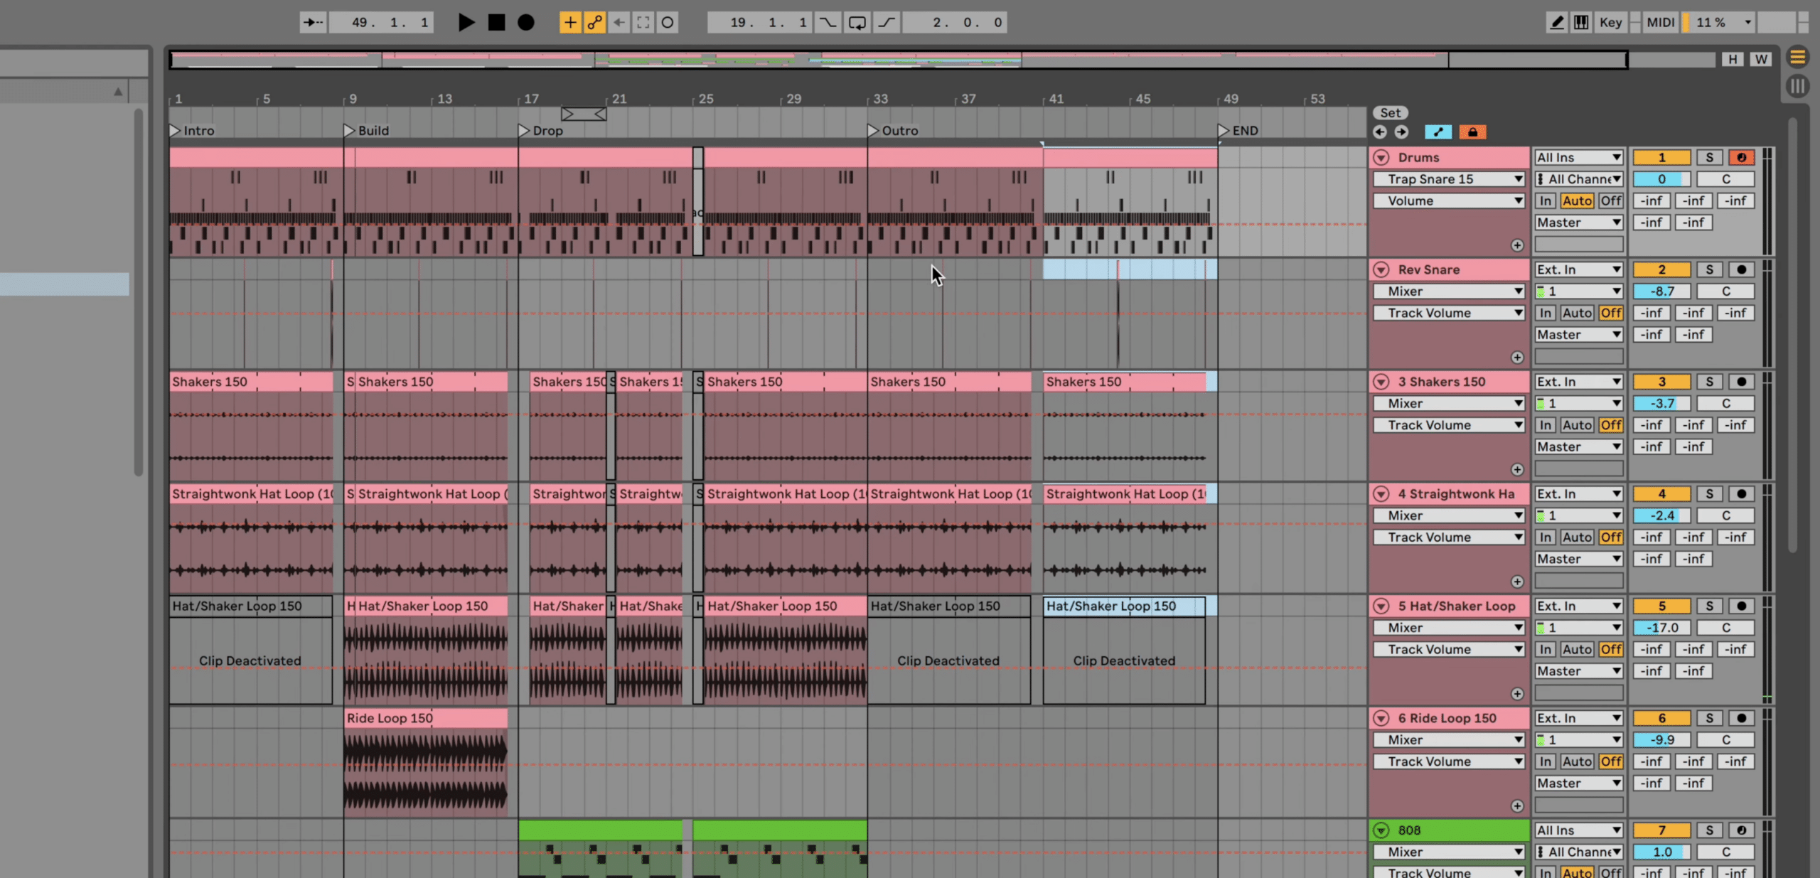Toggle Drums track activator button 1
The image size is (1820, 878).
[x=1661, y=157]
